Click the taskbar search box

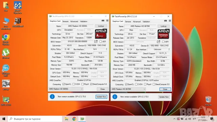pos(35,119)
